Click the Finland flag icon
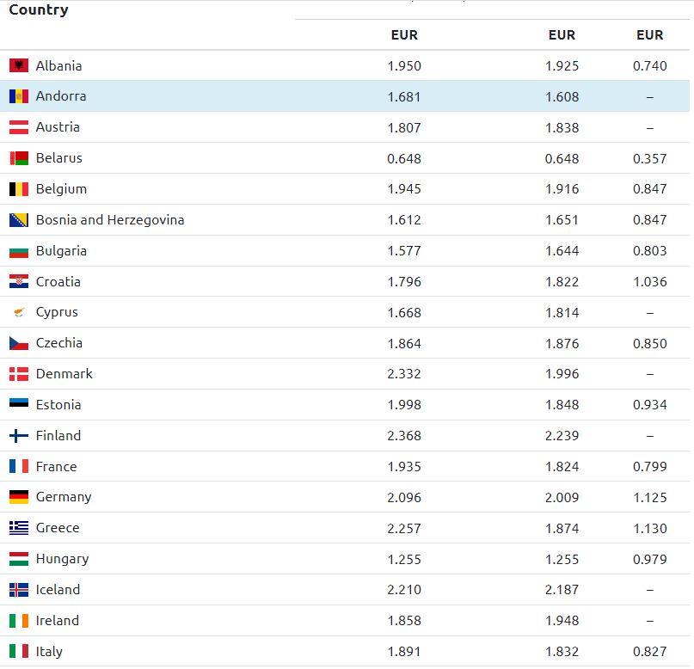Image resolution: width=694 pixels, height=669 pixels. tap(19, 436)
